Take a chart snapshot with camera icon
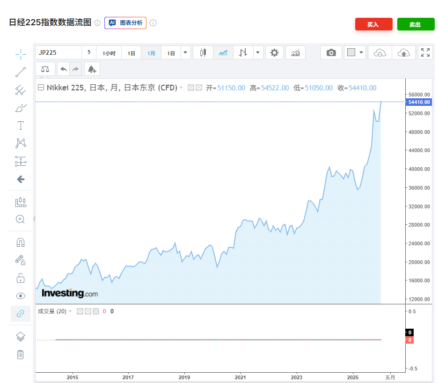The image size is (438, 383). (x=331, y=52)
